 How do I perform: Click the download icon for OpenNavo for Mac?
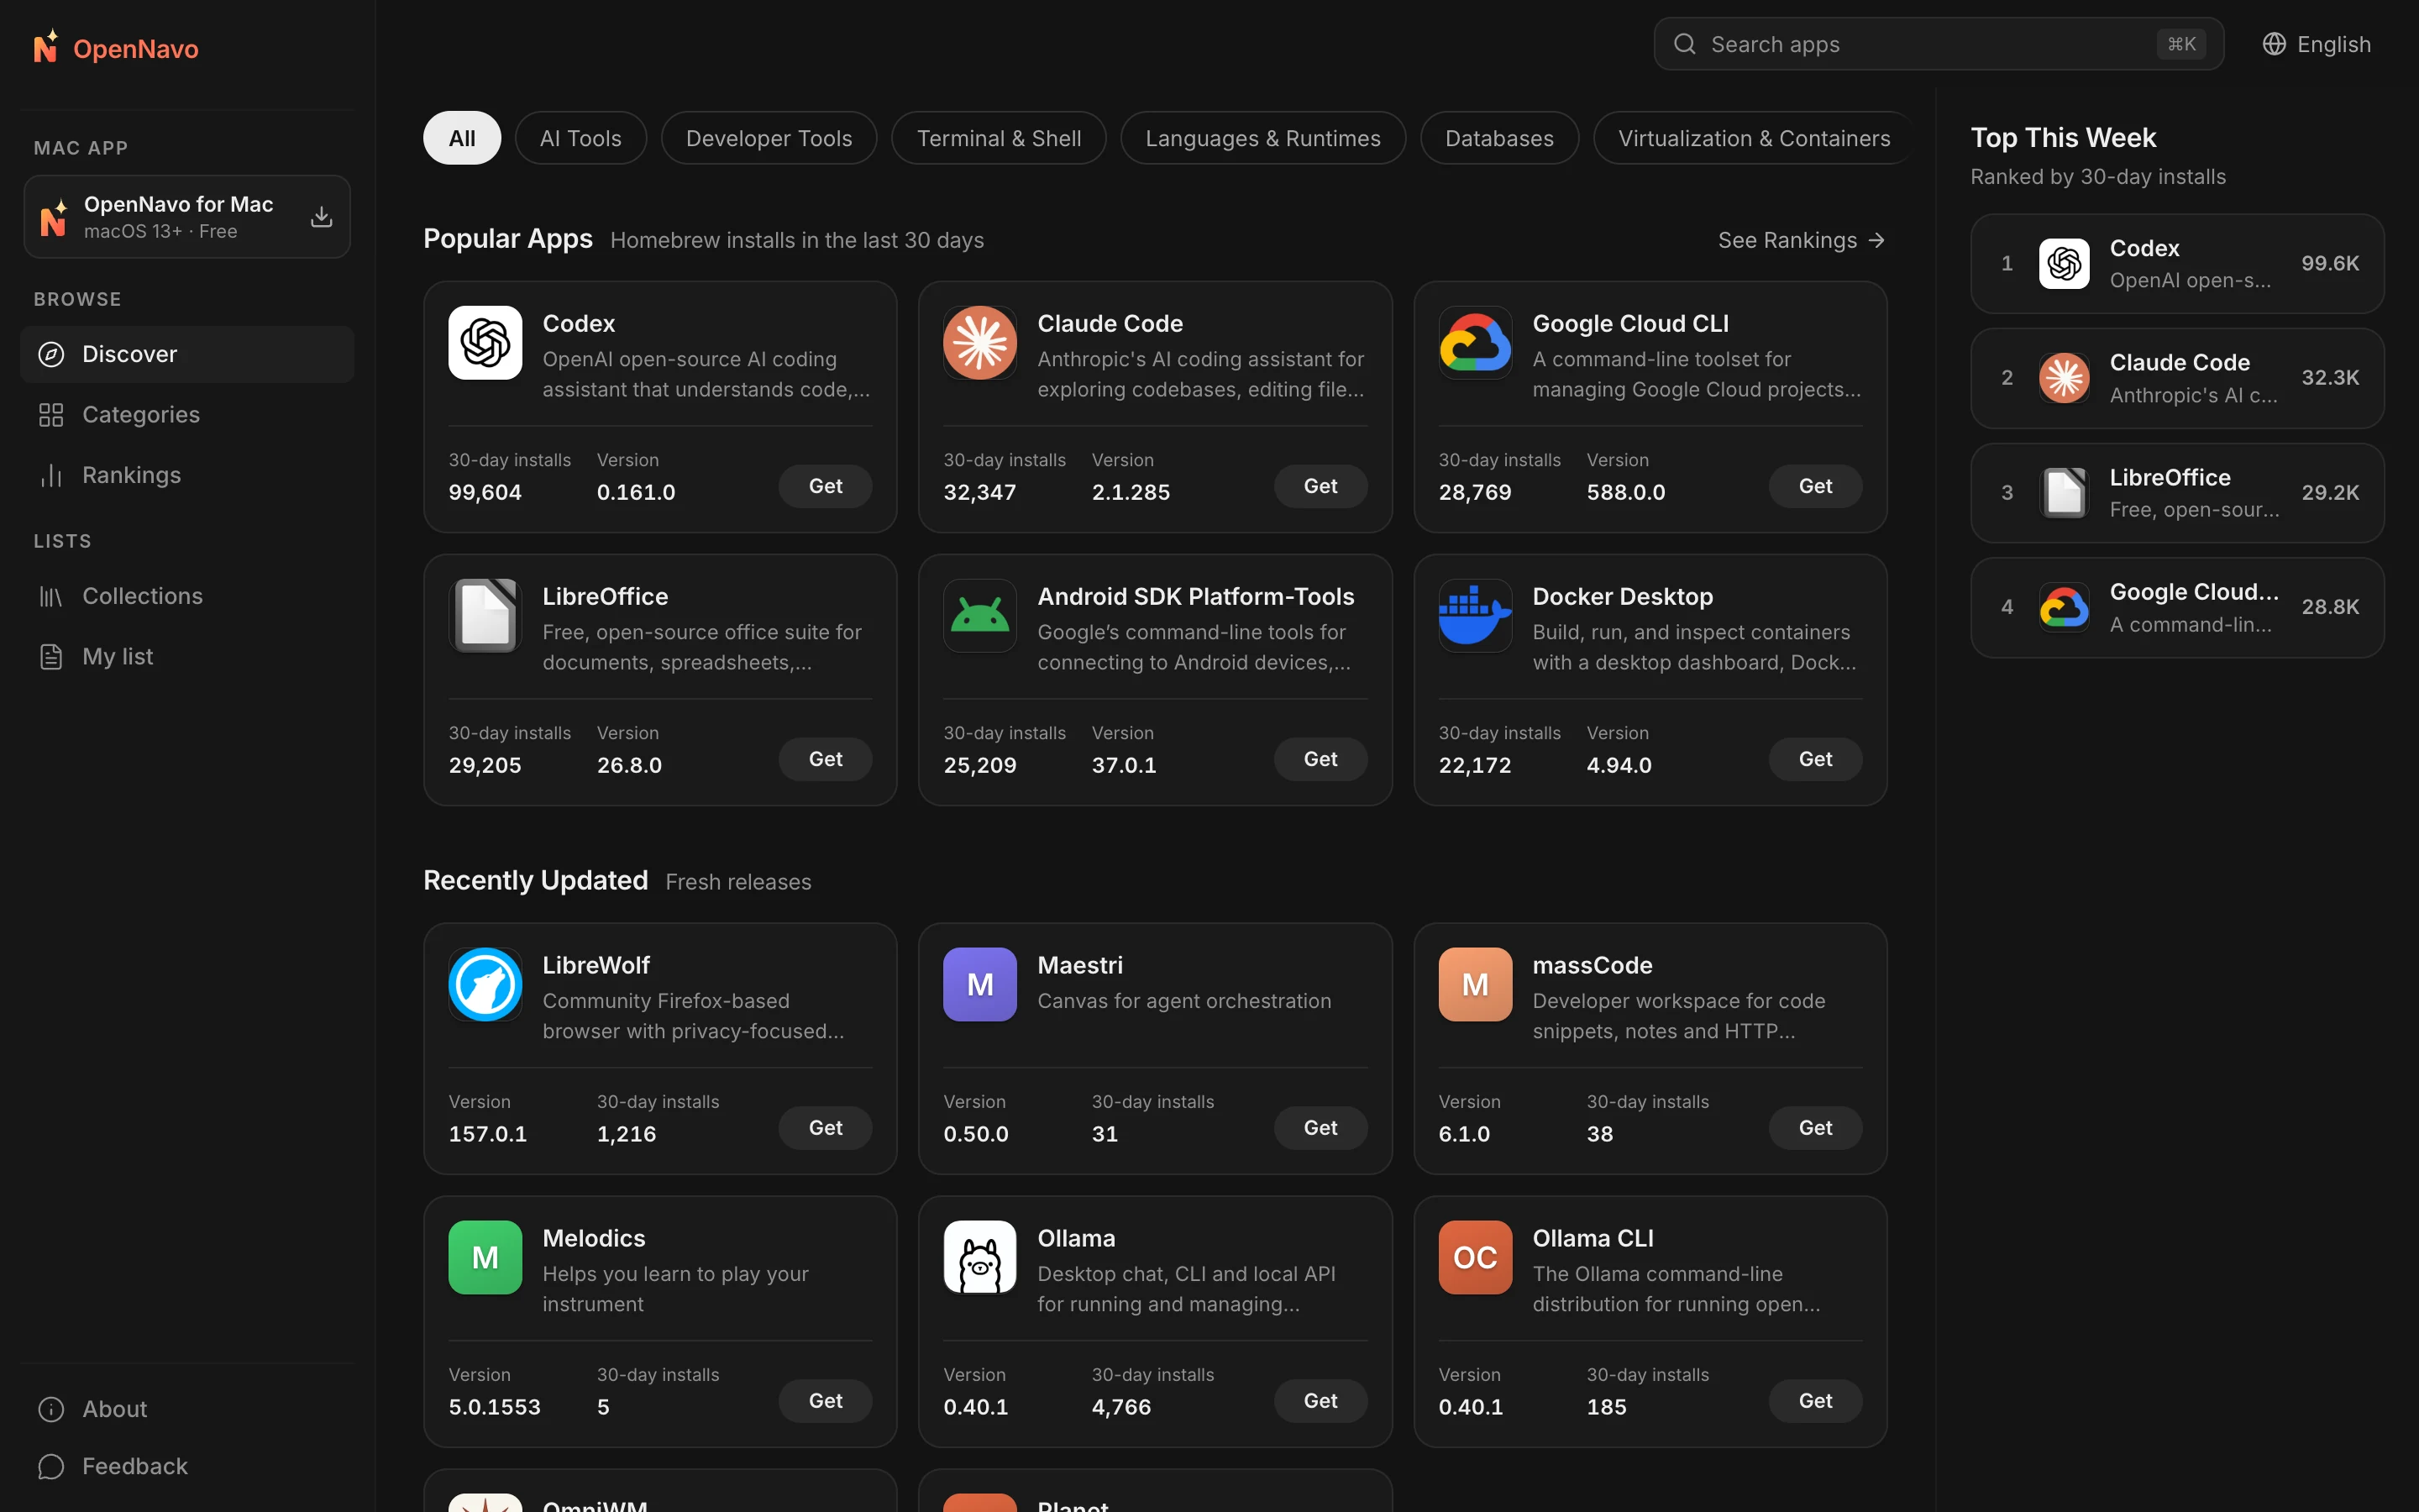[x=321, y=217]
